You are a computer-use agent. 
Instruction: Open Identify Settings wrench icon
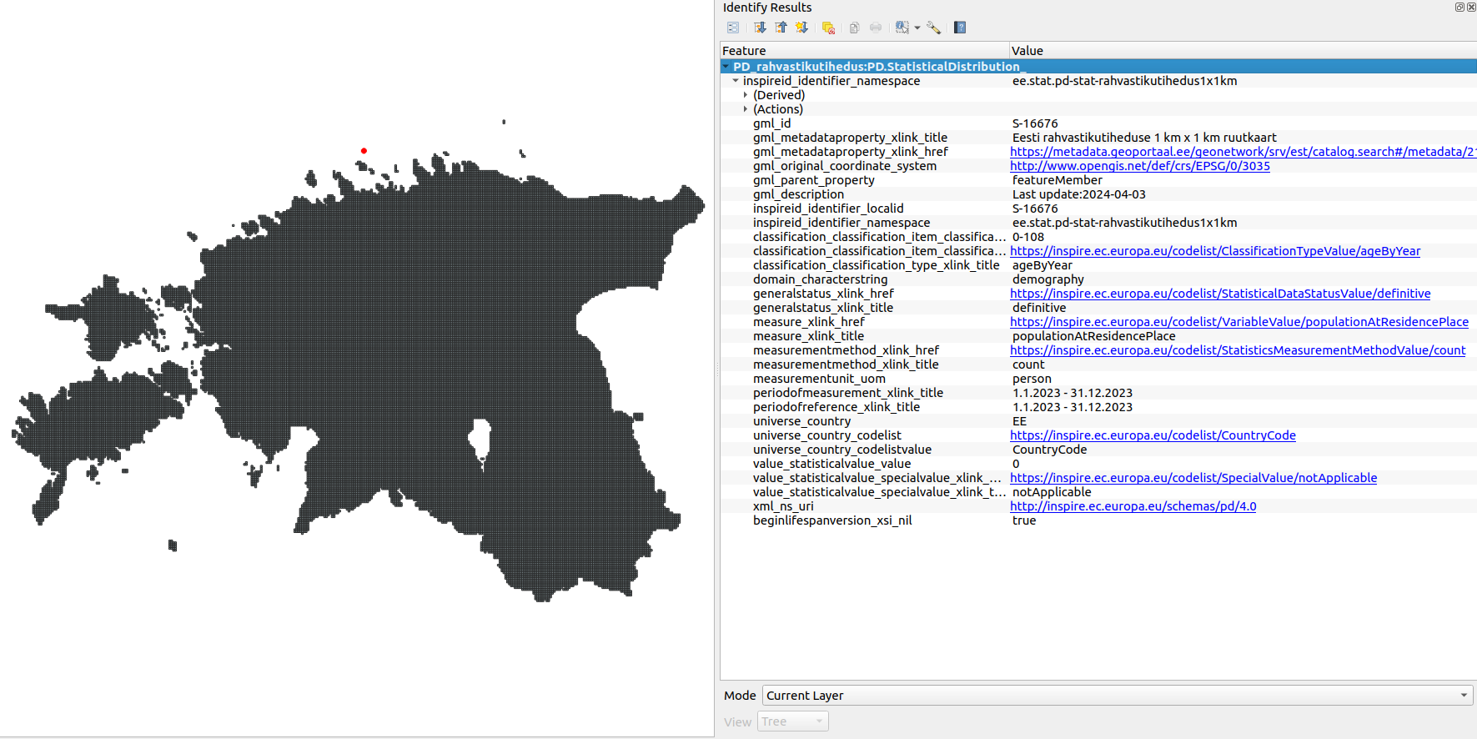click(x=934, y=28)
